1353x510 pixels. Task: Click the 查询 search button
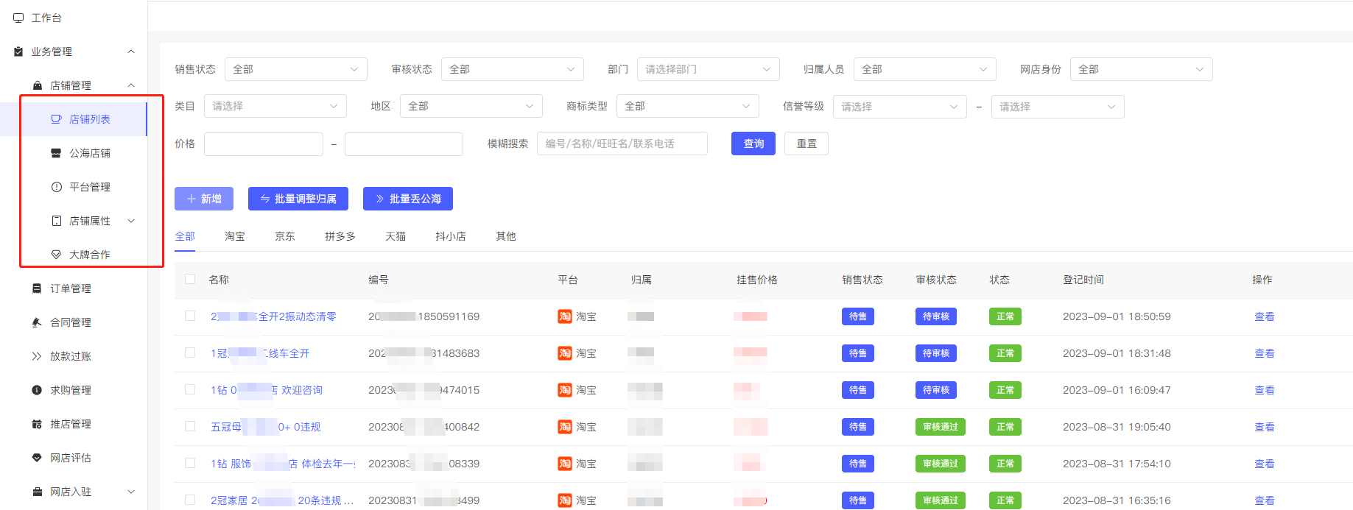[x=753, y=144]
